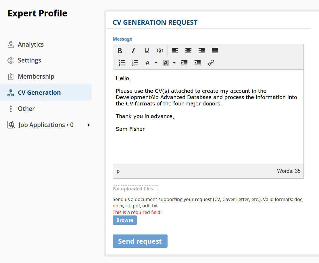Align message text to the left
Screen dimensions: 319x263
tap(175, 51)
